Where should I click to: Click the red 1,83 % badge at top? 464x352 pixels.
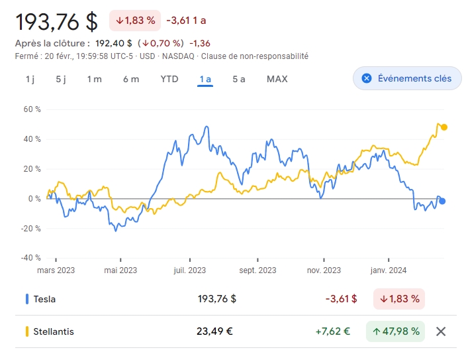[135, 21]
